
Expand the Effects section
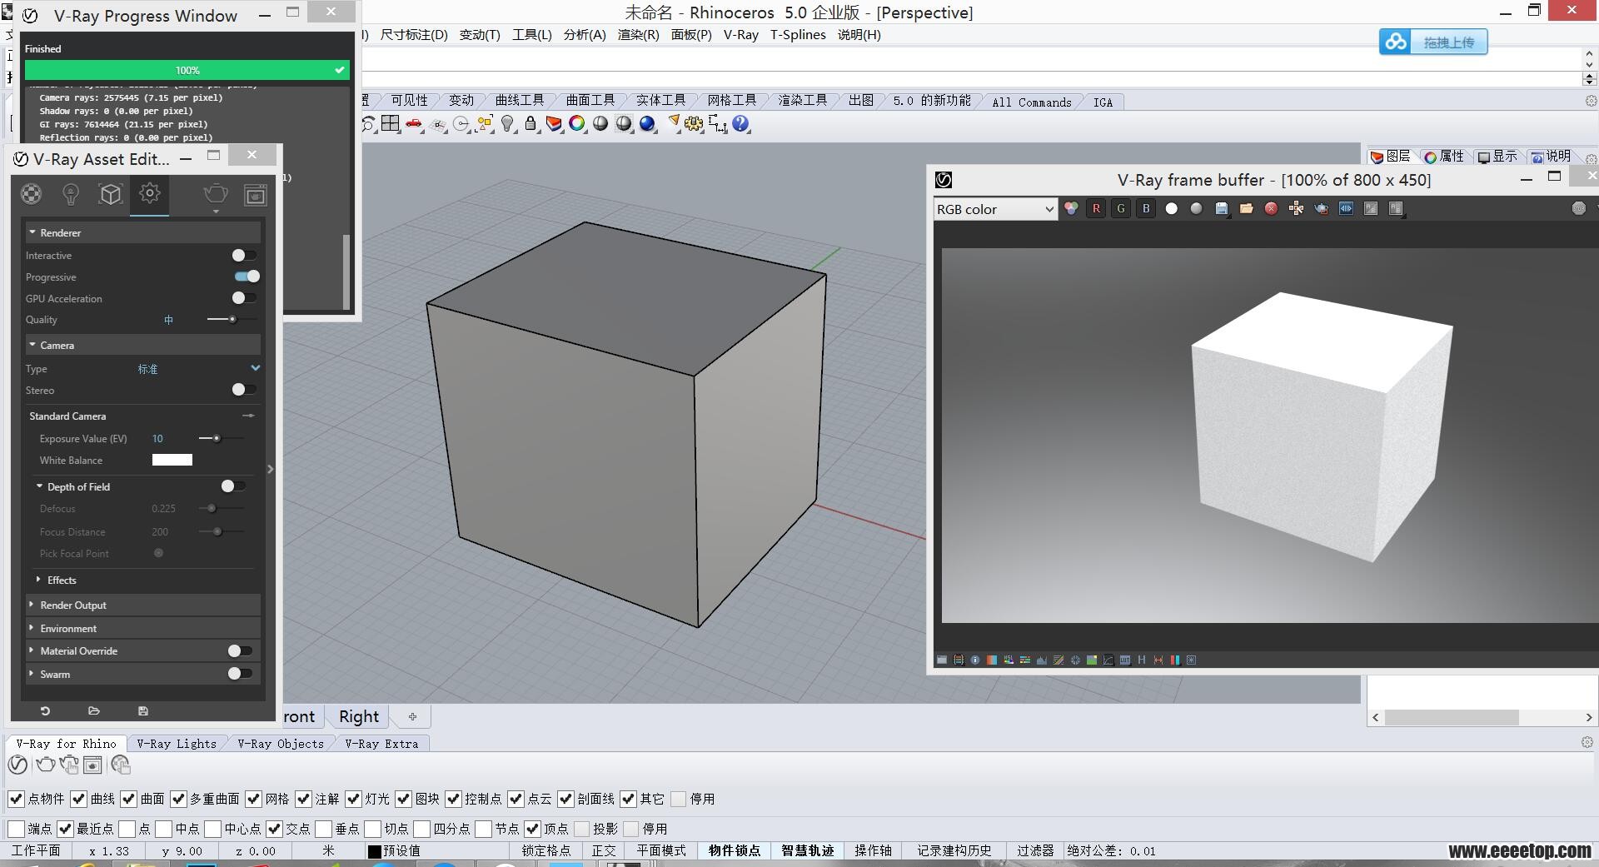pyautogui.click(x=39, y=580)
